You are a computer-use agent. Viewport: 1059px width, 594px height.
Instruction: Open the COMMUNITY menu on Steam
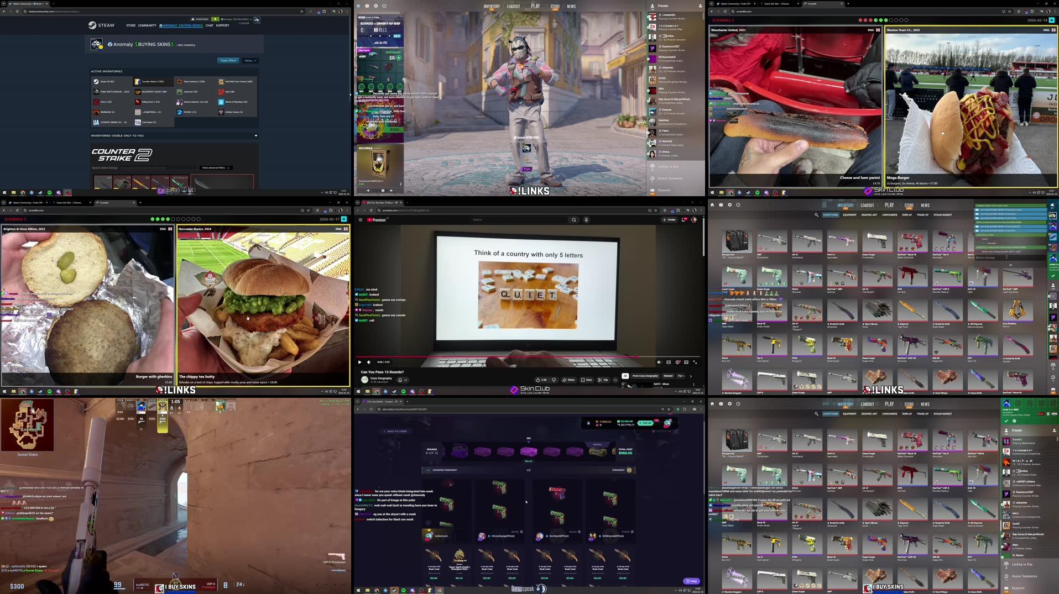tap(147, 25)
